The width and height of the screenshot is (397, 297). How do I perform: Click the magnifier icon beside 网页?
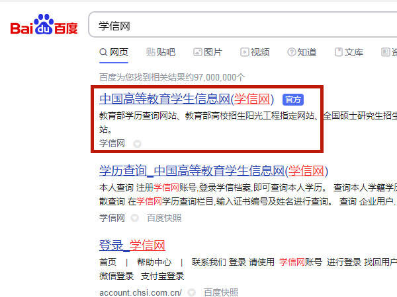pos(103,52)
